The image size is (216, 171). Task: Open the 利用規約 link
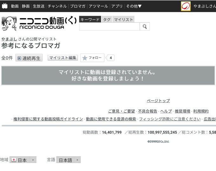tap(201, 111)
